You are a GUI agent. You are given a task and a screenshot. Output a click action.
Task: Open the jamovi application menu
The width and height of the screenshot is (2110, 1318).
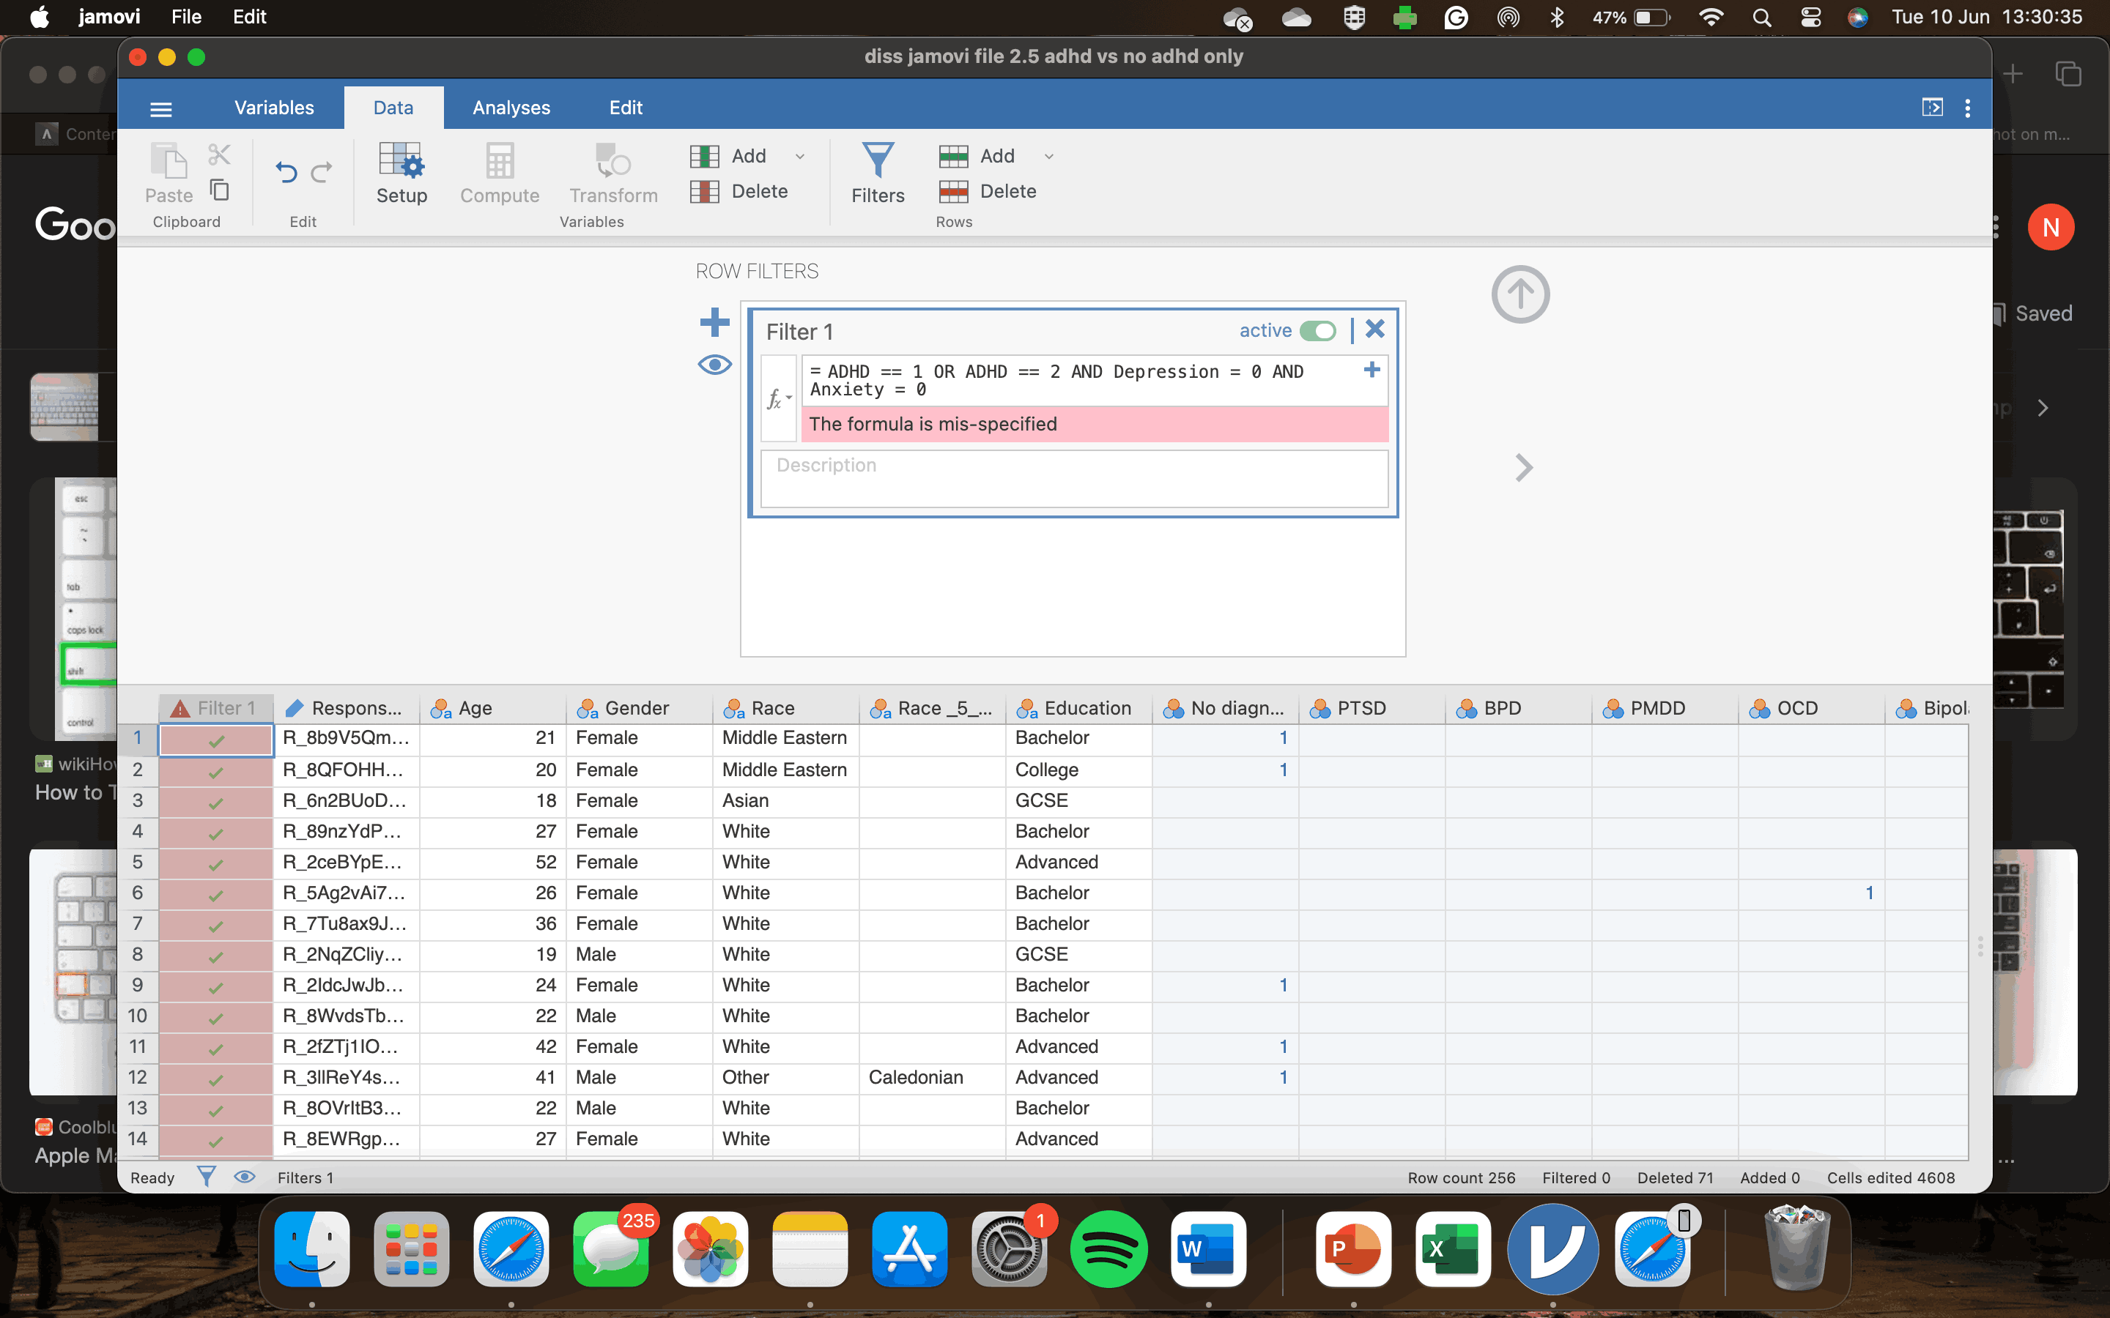click(109, 17)
